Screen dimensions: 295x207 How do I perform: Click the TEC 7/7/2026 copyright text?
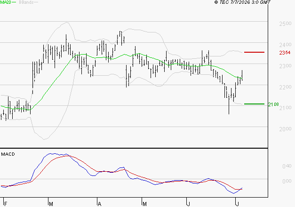(242, 2)
